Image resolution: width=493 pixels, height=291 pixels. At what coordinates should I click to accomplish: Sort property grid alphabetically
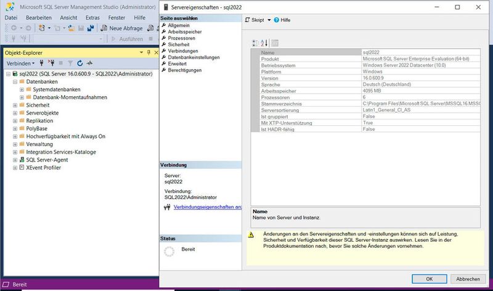pos(264,43)
